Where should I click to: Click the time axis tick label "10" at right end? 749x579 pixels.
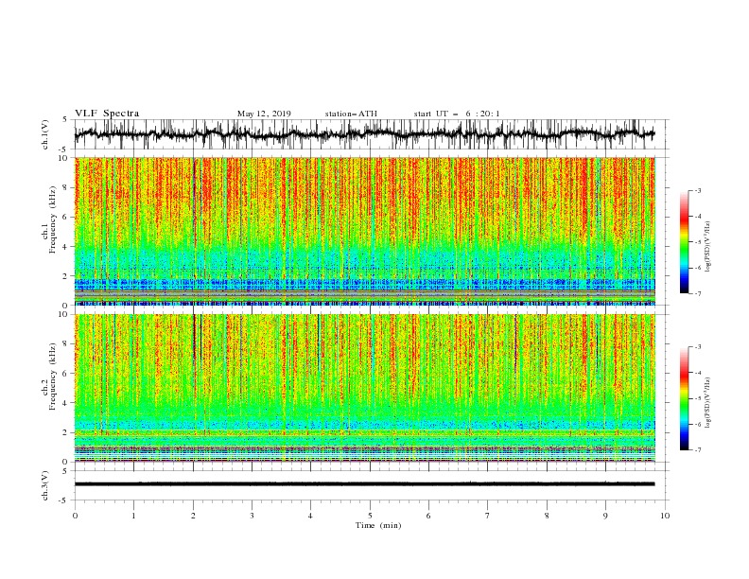point(665,516)
